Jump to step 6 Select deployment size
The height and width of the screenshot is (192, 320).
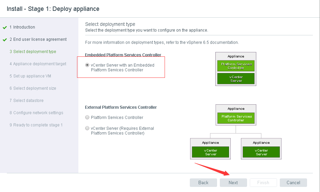[x=33, y=88]
